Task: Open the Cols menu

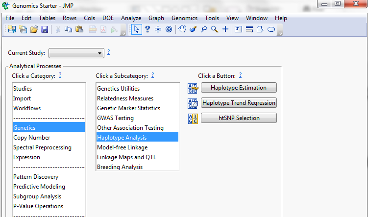Action: (89, 18)
